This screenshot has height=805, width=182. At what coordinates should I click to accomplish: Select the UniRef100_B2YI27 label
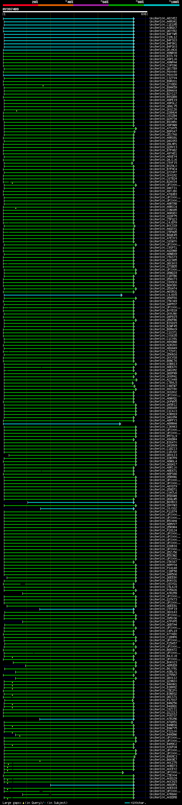pos(163,94)
